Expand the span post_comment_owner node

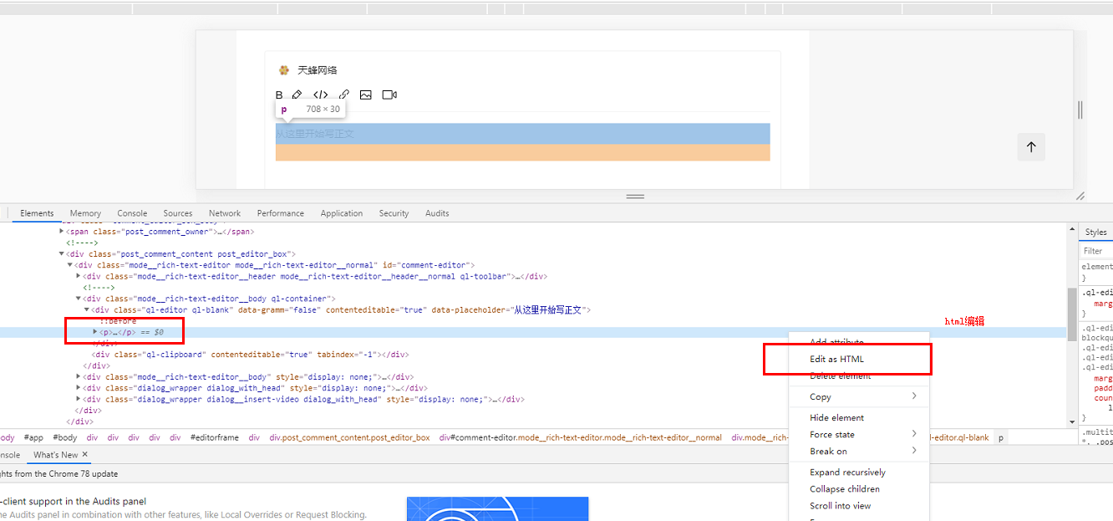61,232
